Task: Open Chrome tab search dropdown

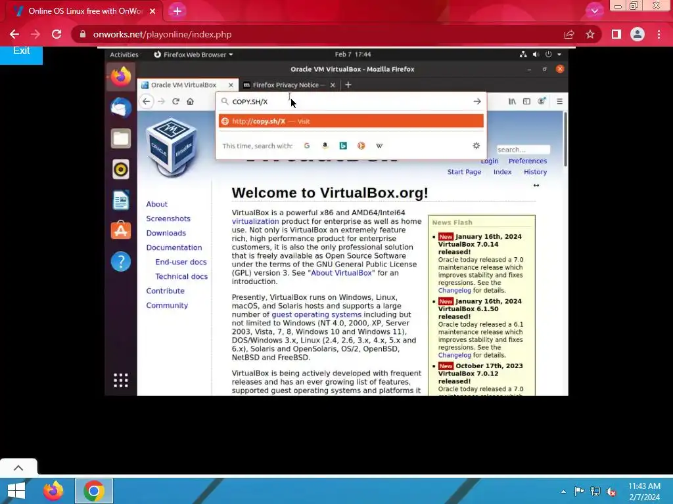Action: (x=594, y=10)
